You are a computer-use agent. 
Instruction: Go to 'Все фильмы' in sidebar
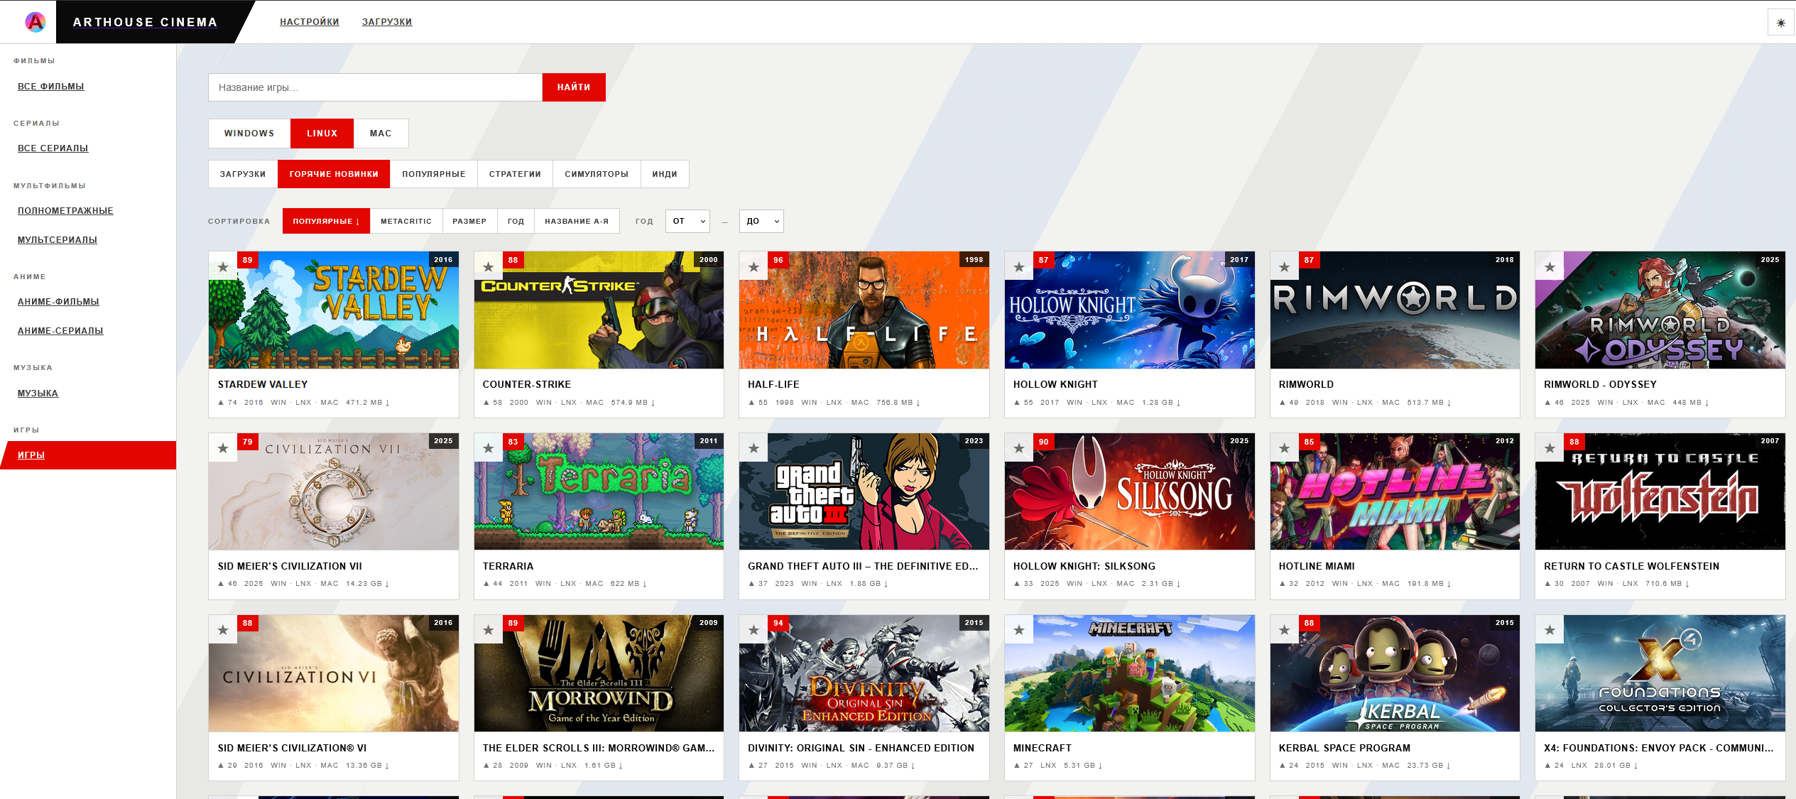(51, 87)
